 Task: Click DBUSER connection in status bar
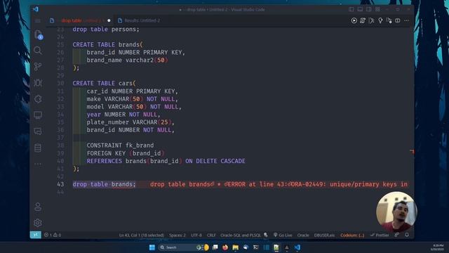pos(324,235)
